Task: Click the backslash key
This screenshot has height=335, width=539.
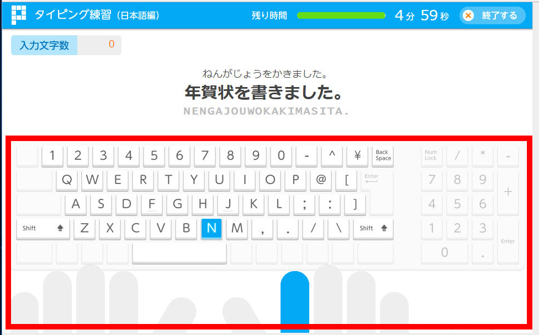Action: coord(339,229)
